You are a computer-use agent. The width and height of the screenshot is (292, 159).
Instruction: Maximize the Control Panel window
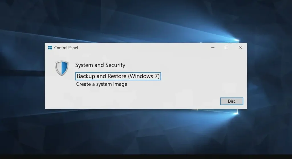click(226, 48)
